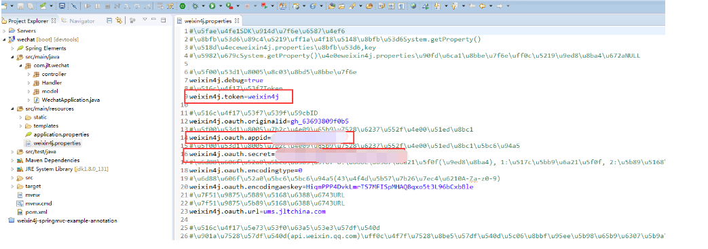Click the weixin4j.oauth.encodingtype=0 line
The image size is (708, 249).
click(246, 170)
